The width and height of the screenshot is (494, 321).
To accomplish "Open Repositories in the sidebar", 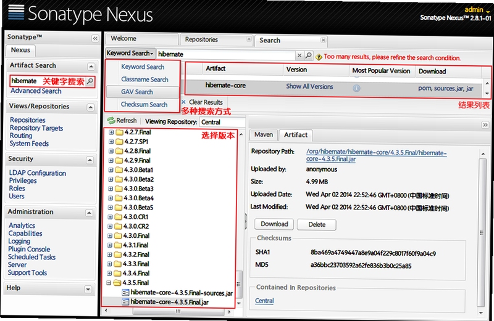I will coord(28,120).
